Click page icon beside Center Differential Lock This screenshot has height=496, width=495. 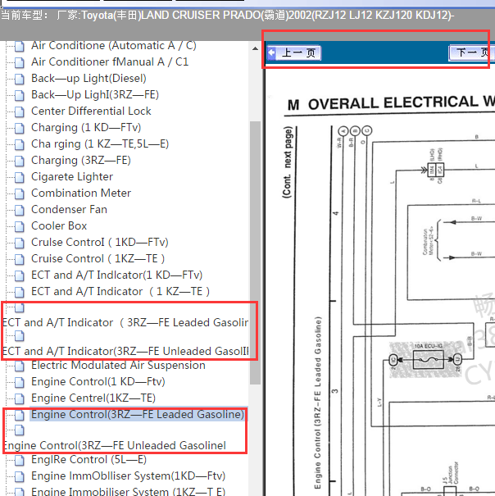pos(20,111)
